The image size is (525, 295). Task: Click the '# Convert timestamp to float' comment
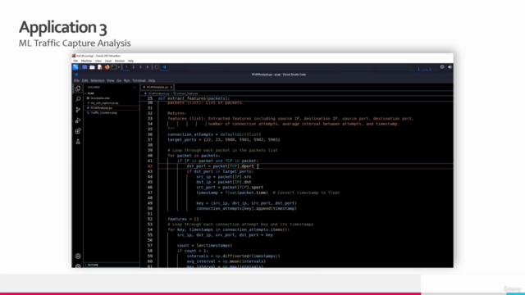pos(306,193)
